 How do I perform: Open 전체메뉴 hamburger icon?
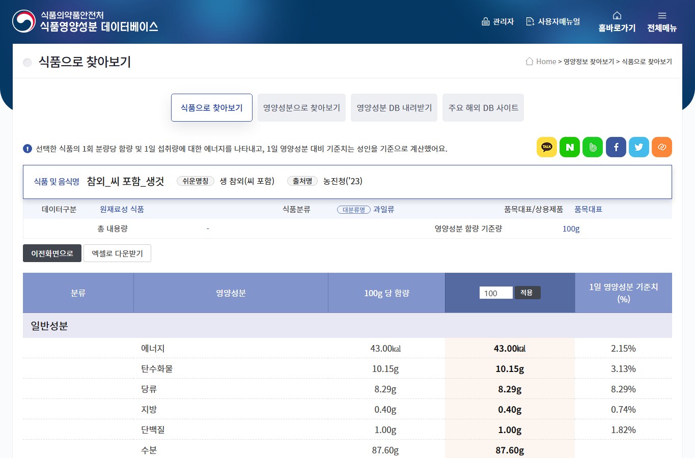tap(662, 15)
